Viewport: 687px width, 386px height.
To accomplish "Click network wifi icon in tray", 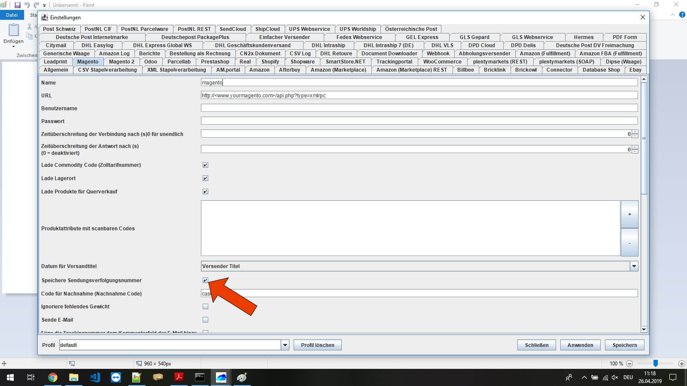I will [x=605, y=377].
